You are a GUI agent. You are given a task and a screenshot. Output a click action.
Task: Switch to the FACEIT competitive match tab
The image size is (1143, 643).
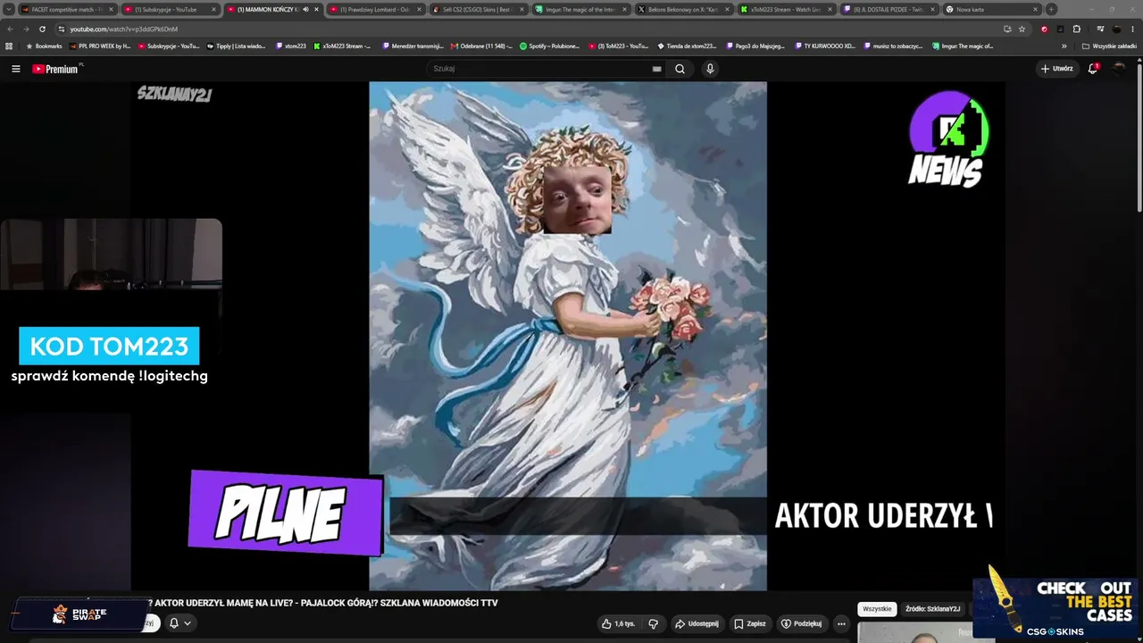pyautogui.click(x=66, y=10)
